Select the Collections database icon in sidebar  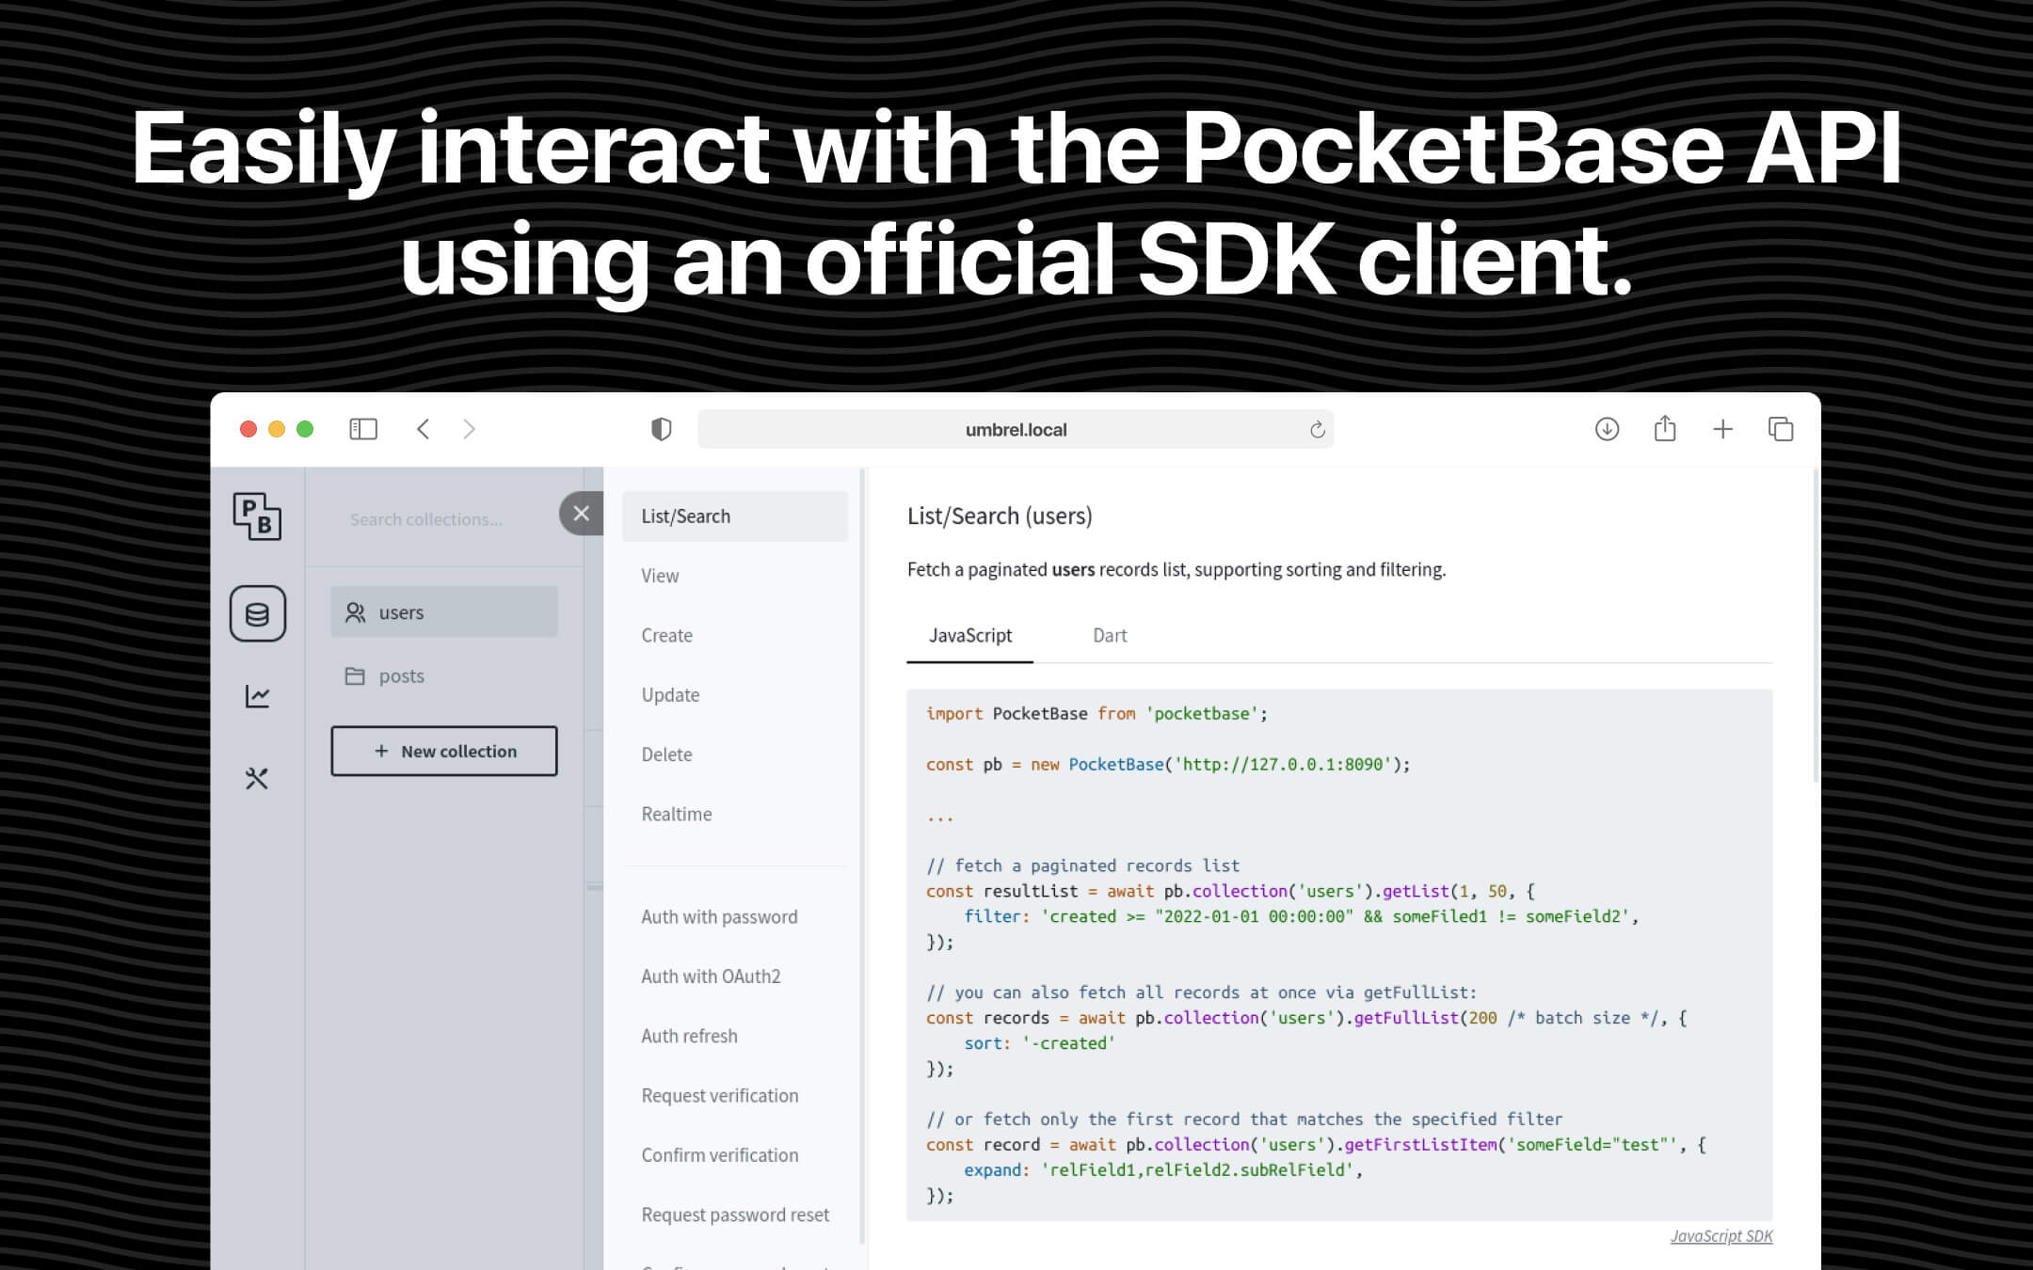[x=257, y=612]
